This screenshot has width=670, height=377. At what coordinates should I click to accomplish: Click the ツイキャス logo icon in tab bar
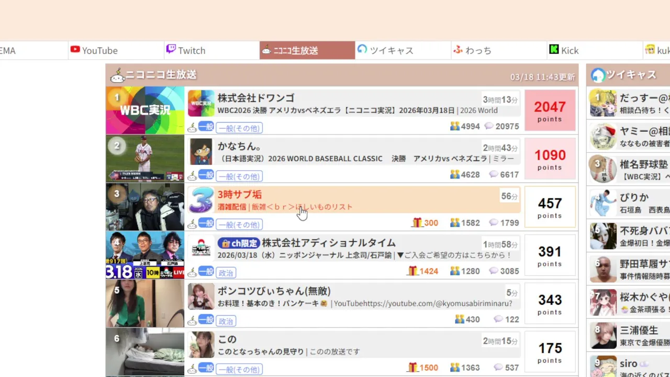click(362, 49)
